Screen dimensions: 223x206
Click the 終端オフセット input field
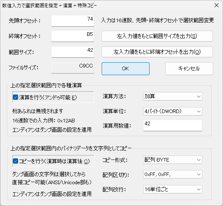click(73, 36)
